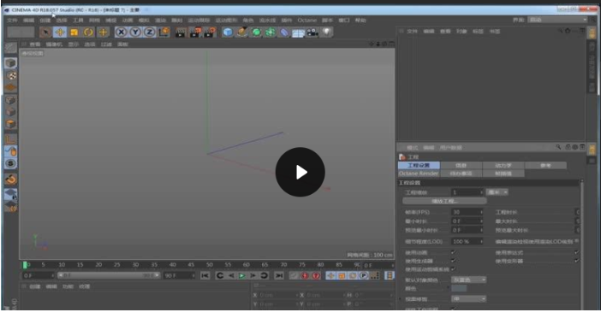Select the Move tool in top toolbar
This screenshot has height=330, width=601.
[60, 32]
